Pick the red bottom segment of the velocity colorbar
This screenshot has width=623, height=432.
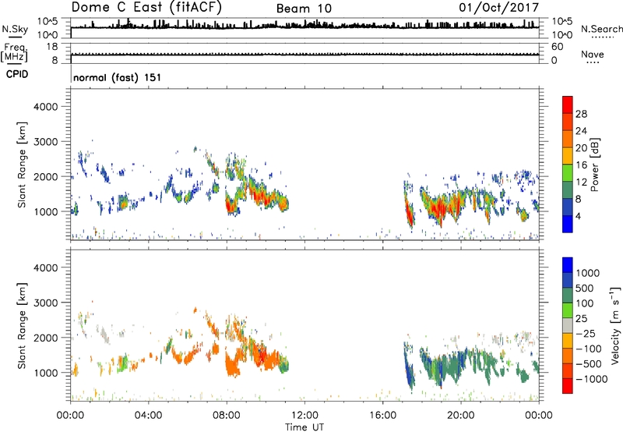[x=568, y=386]
